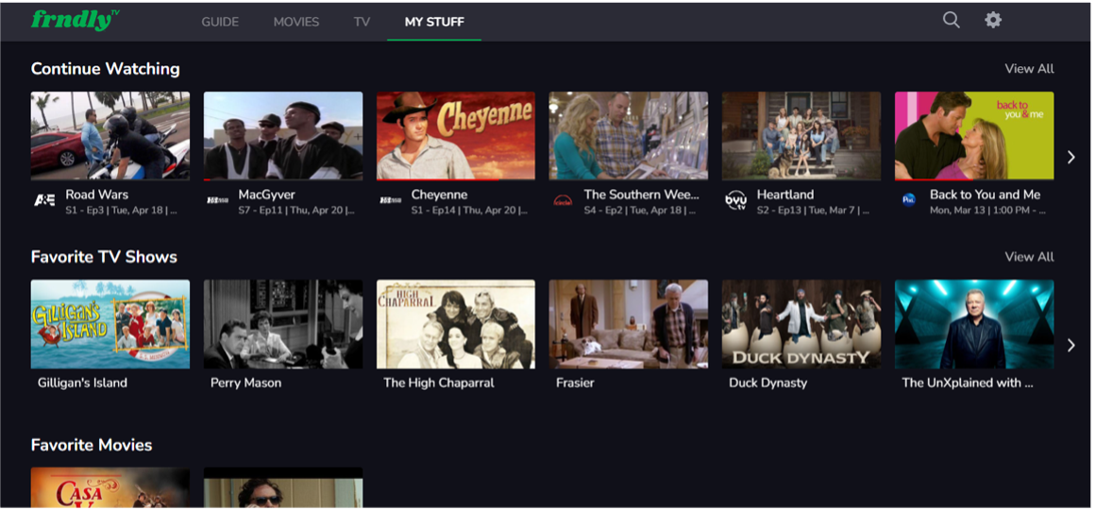Screen dimensions: 1096x510
Task: Open the search magnifier icon
Action: [951, 20]
